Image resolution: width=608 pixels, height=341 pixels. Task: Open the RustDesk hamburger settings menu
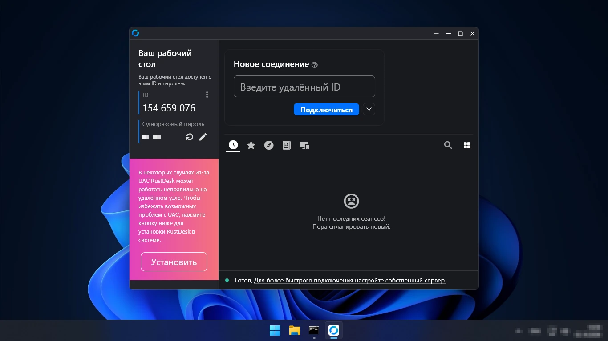coord(436,33)
